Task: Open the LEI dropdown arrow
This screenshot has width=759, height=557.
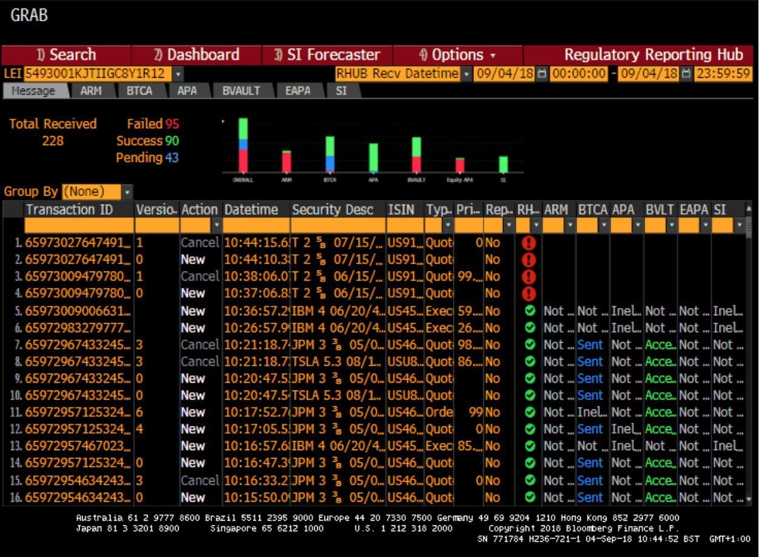Action: pyautogui.click(x=178, y=74)
